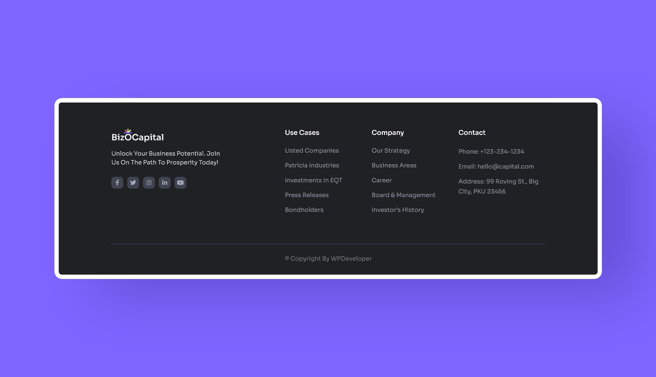
Task: Click the phone number +123-234-1234
Action: (502, 152)
